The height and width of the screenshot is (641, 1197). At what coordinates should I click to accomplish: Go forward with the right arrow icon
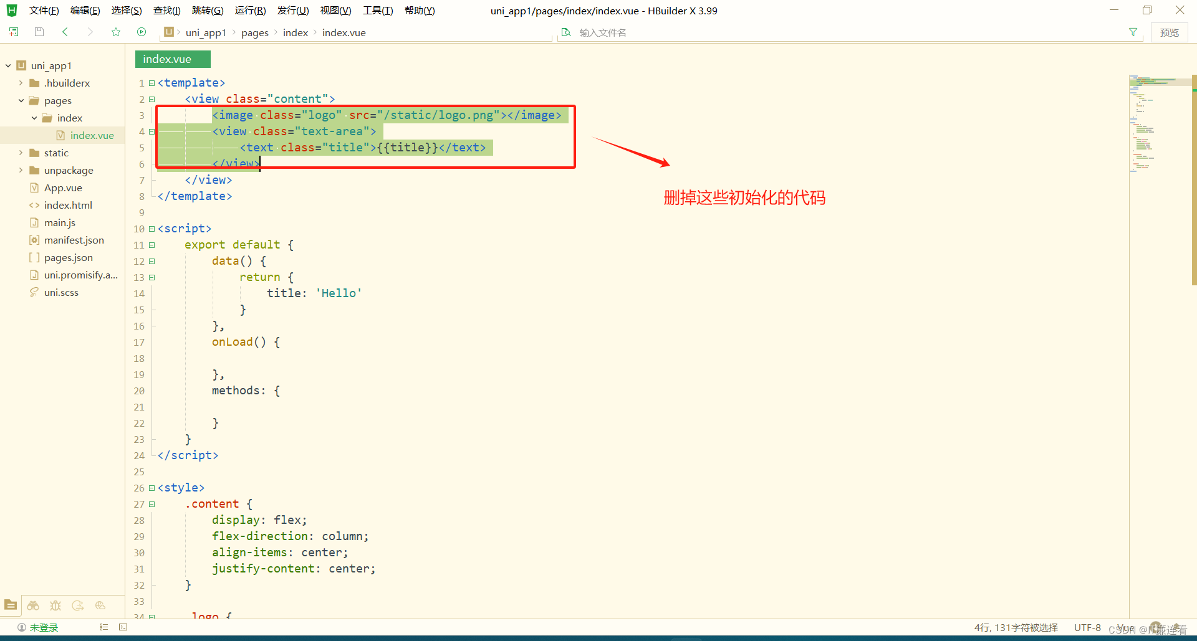tap(90, 32)
